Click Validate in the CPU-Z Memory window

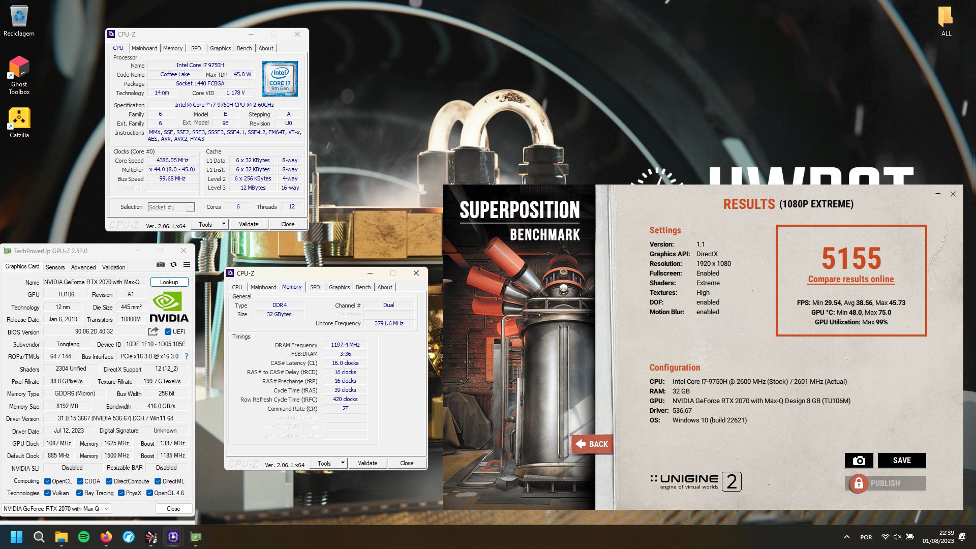pos(368,463)
